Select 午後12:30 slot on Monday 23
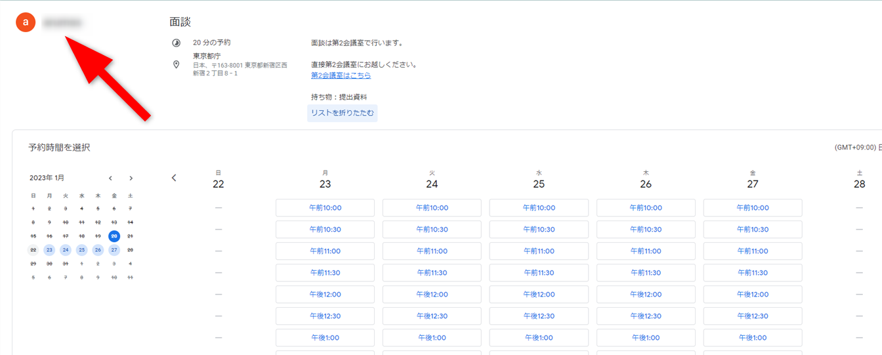 pos(325,316)
